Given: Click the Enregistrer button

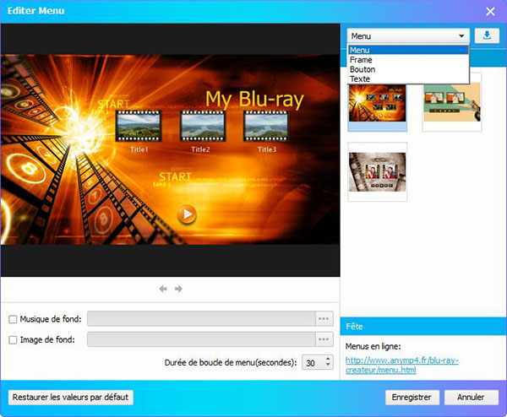Looking at the screenshot, I should click(x=412, y=397).
